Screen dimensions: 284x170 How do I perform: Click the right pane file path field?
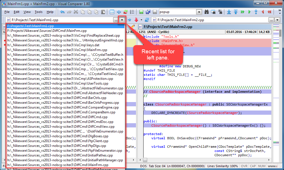tap(211, 20)
